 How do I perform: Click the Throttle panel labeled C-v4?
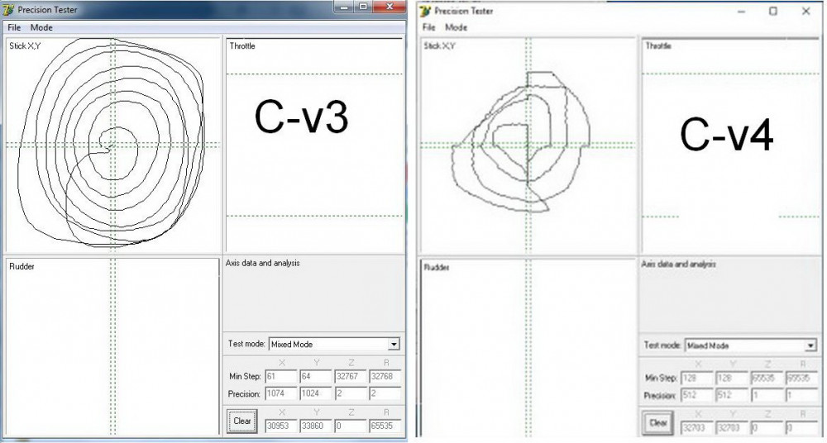[731, 145]
